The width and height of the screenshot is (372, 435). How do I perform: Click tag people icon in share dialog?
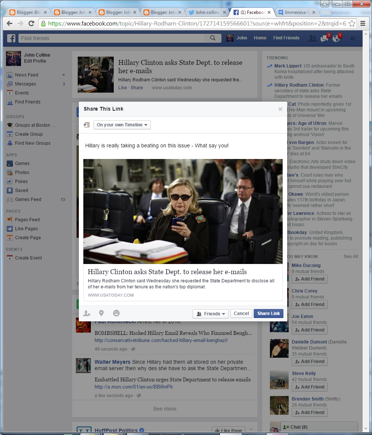click(87, 313)
